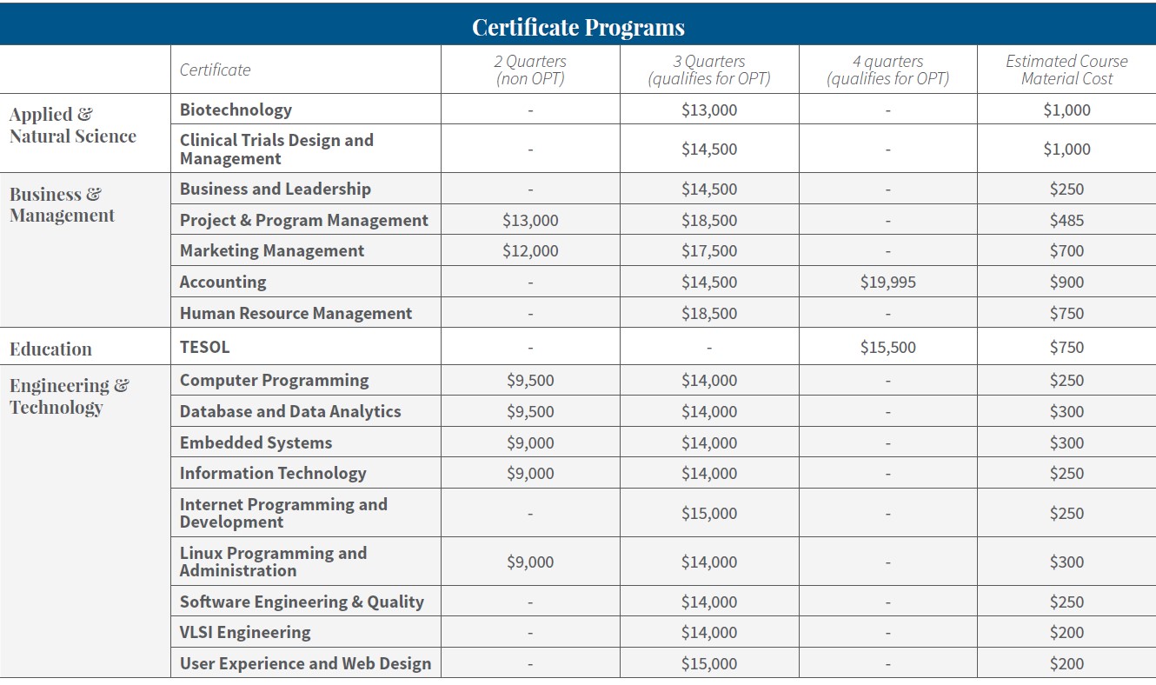The width and height of the screenshot is (1156, 685).
Task: Select Project & Program Management row label
Action: tap(304, 220)
